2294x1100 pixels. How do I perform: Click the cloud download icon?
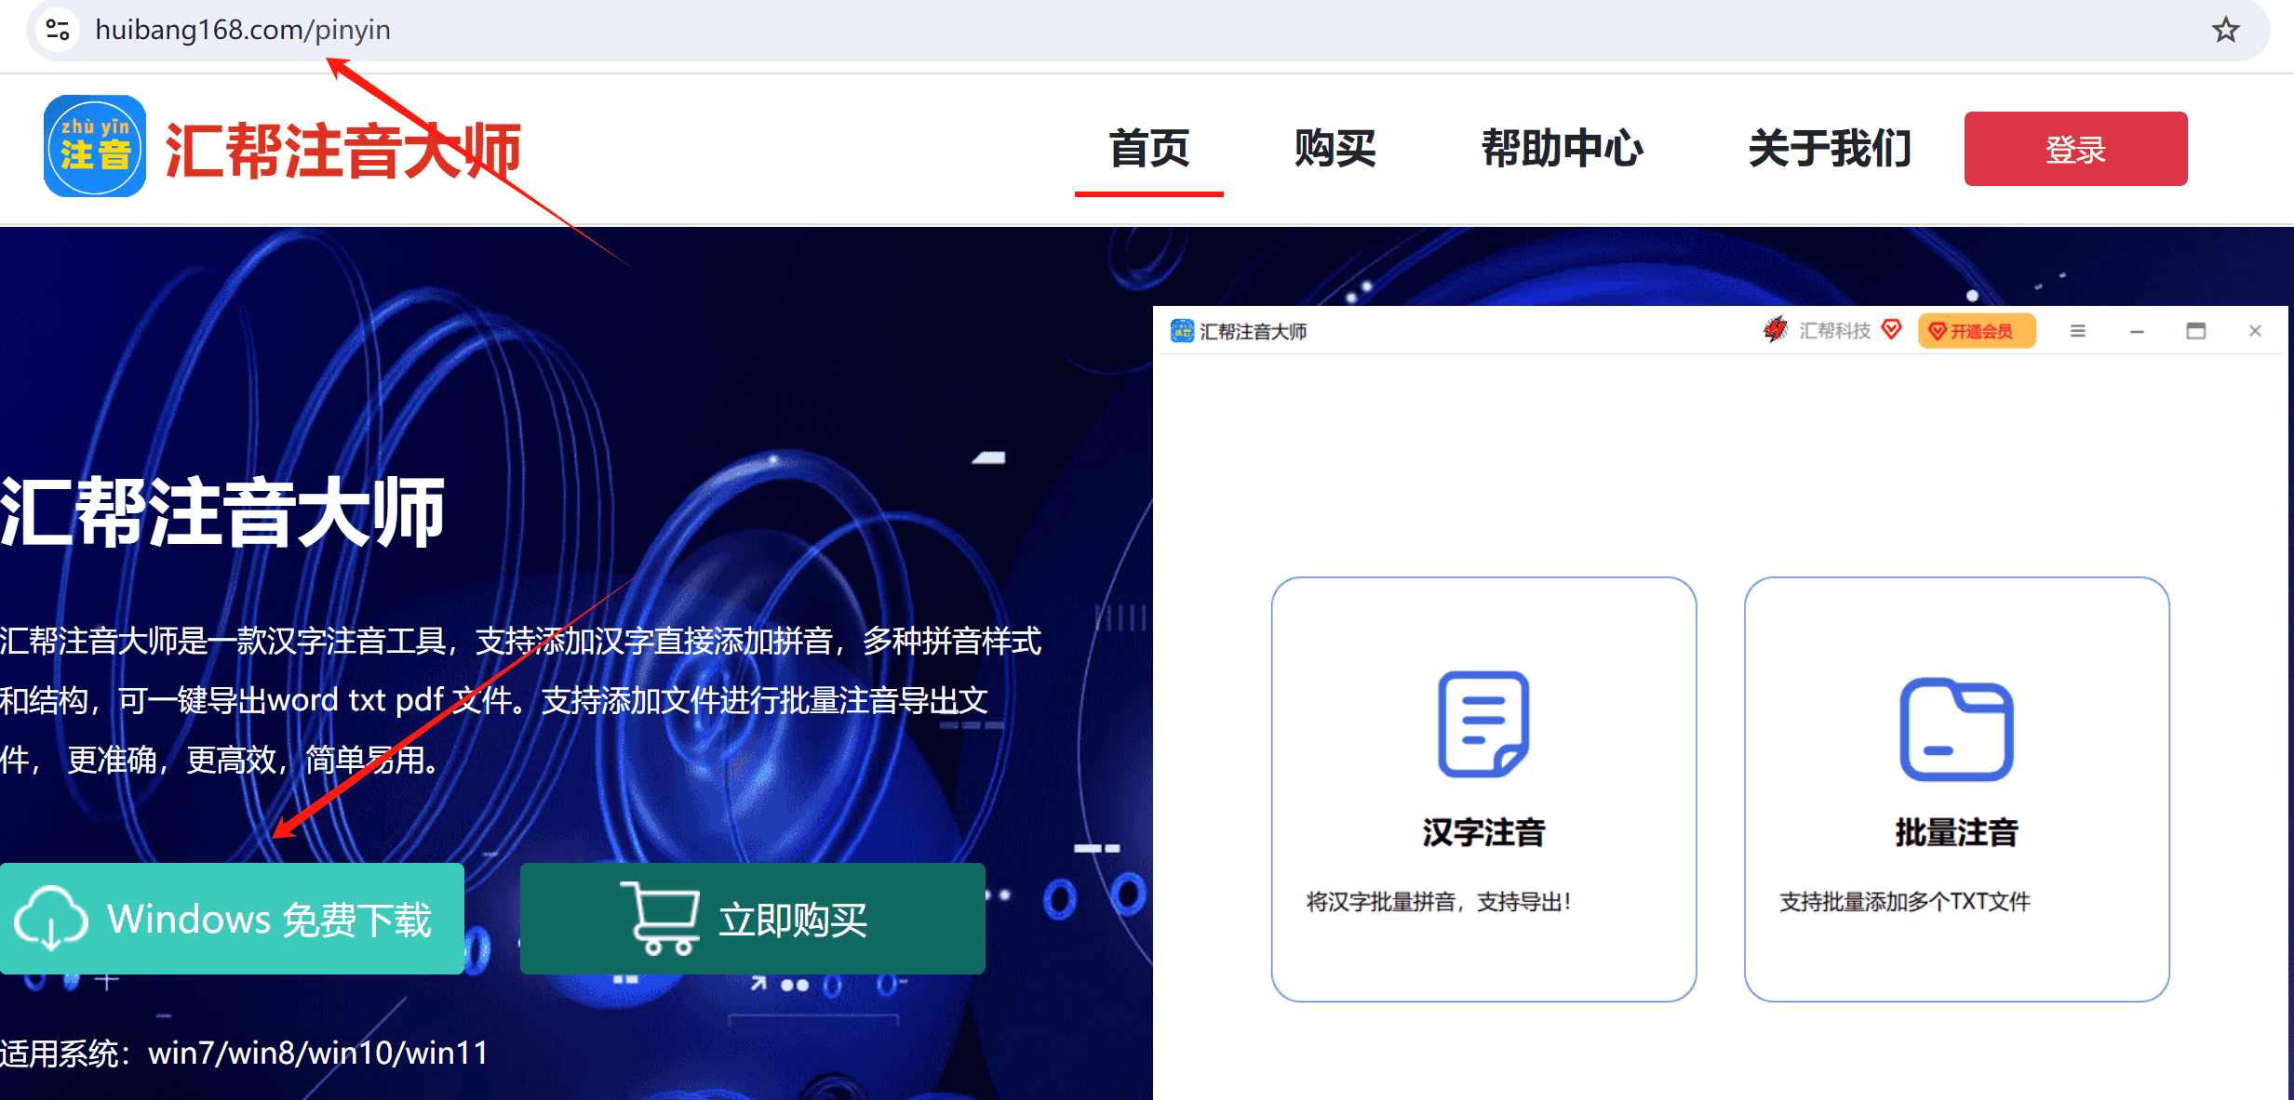[51, 919]
